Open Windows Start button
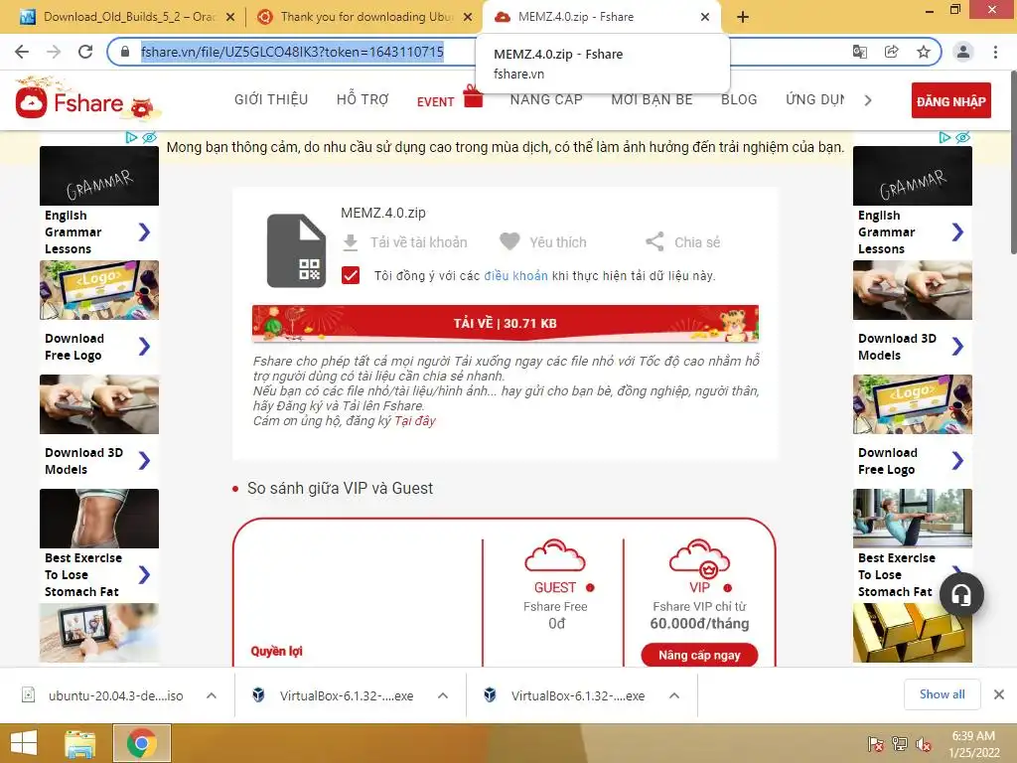 click(x=24, y=743)
